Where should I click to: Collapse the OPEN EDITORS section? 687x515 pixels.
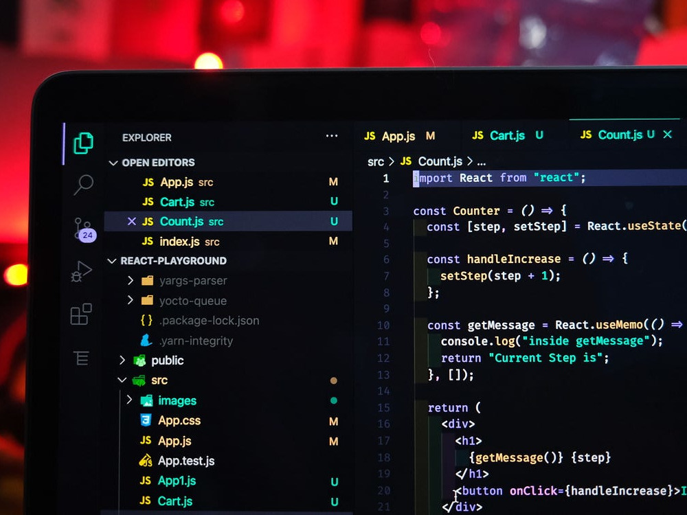tap(113, 163)
